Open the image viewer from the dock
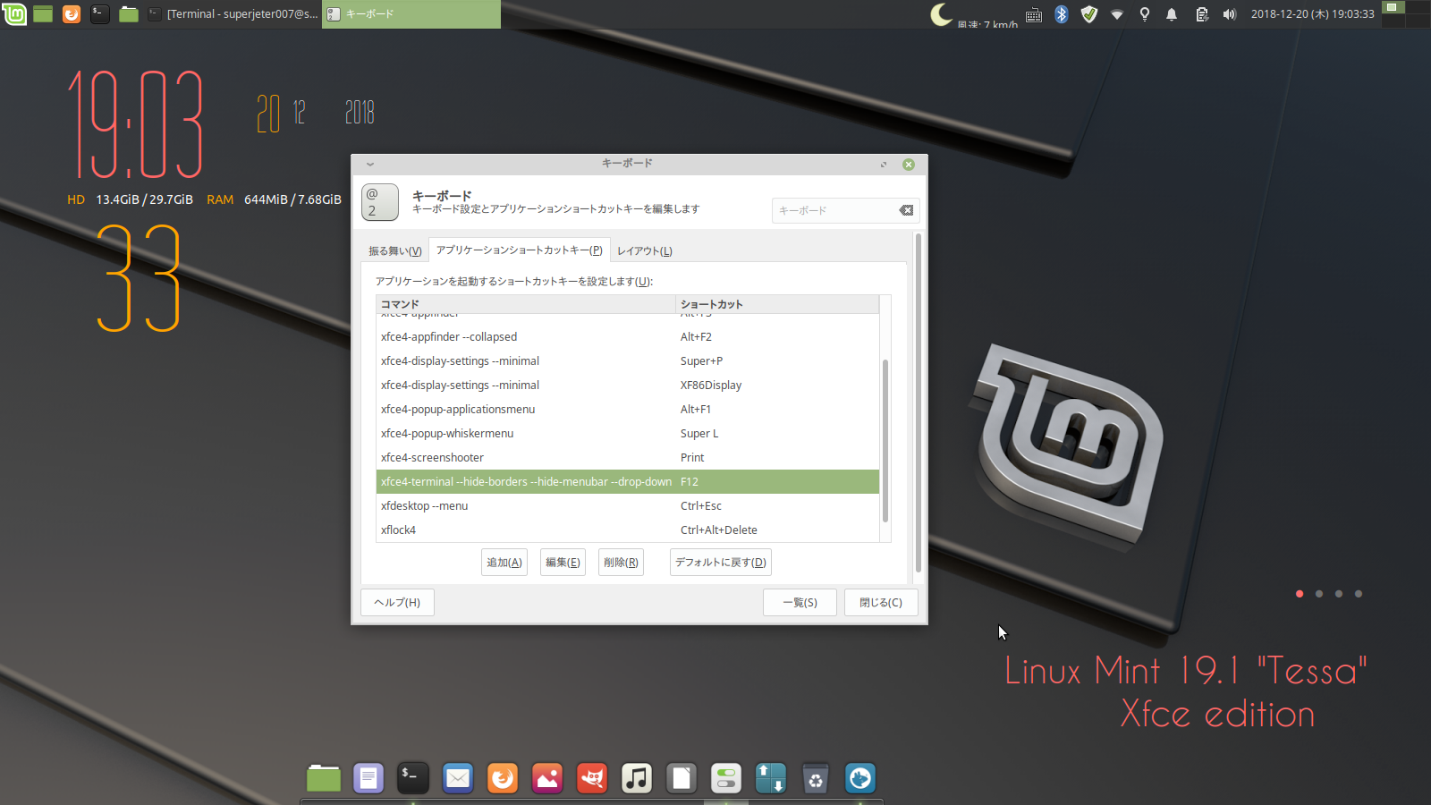The width and height of the screenshot is (1431, 805). (547, 778)
